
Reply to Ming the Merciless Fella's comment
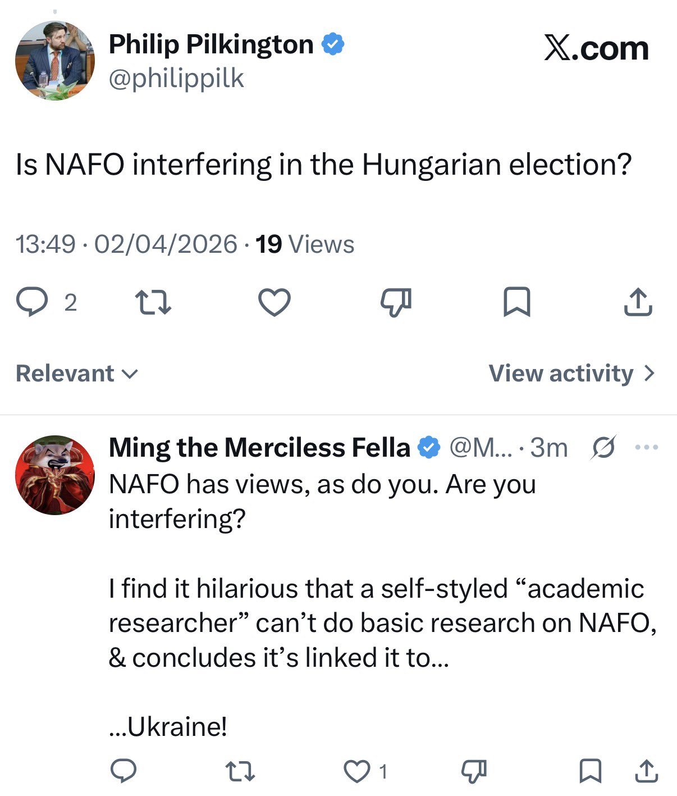pos(123,771)
